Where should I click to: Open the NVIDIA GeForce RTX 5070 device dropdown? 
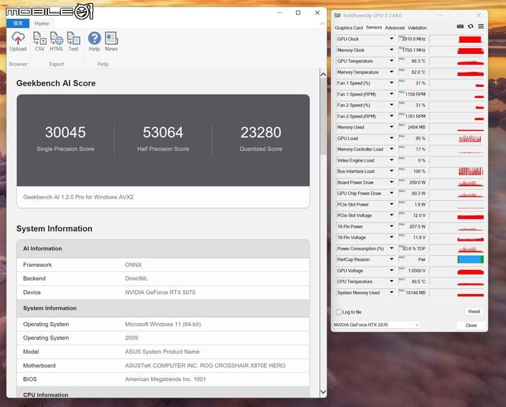(376, 325)
